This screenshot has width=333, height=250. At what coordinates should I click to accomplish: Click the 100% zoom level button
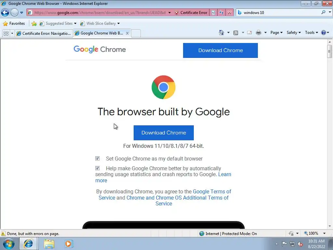[311, 233]
